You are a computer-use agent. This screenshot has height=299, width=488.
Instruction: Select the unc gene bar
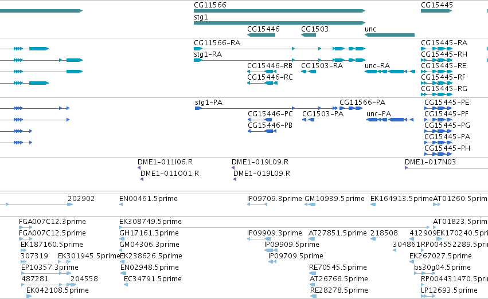pos(389,35)
